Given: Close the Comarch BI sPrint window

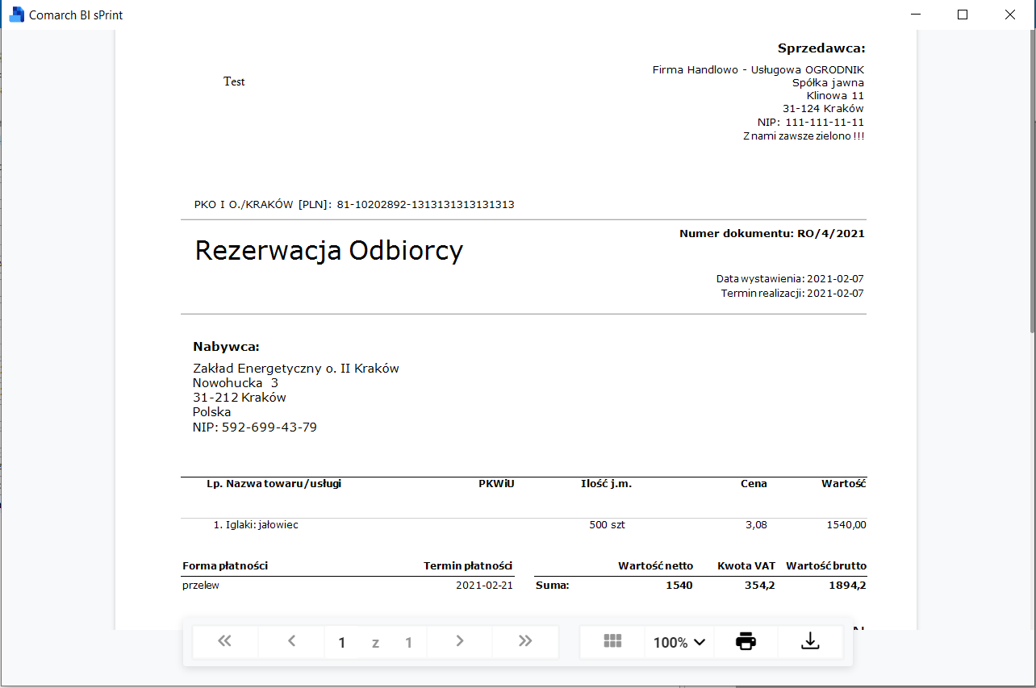Looking at the screenshot, I should pyautogui.click(x=1010, y=15).
